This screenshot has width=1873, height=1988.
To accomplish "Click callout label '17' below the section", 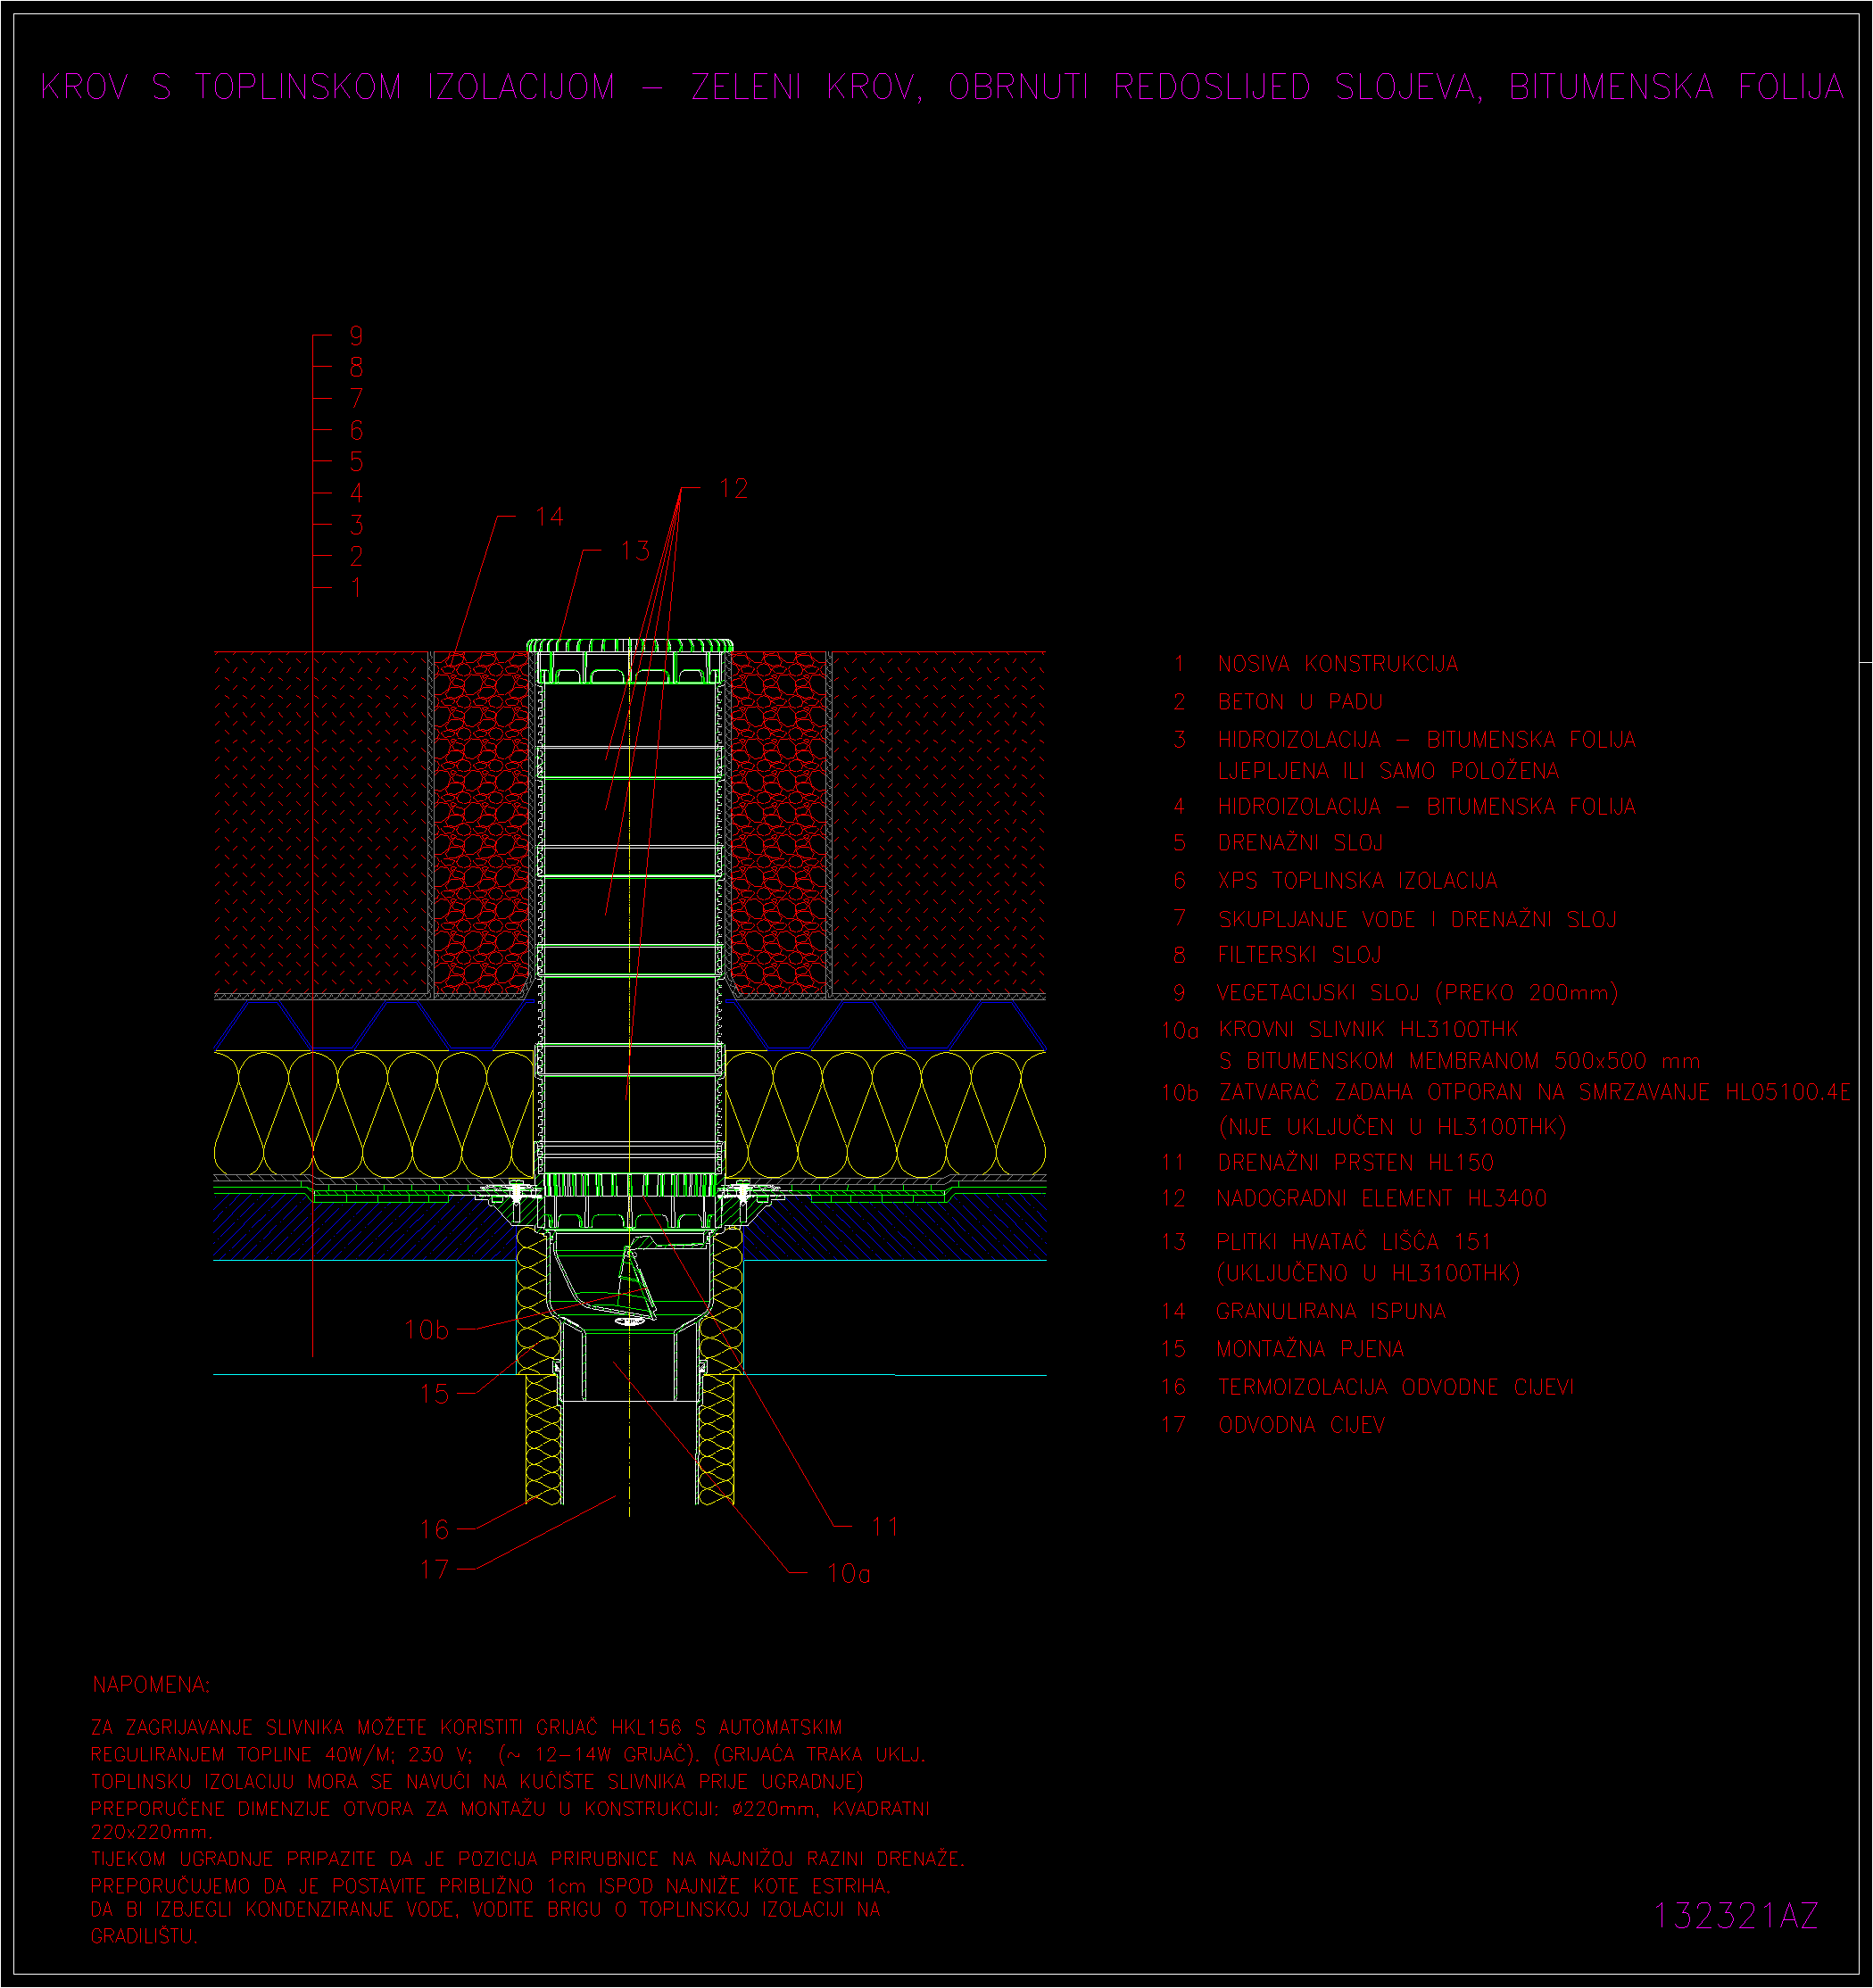I will point(434,1569).
